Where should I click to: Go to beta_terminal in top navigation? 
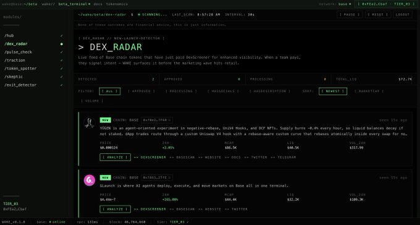[74, 4]
